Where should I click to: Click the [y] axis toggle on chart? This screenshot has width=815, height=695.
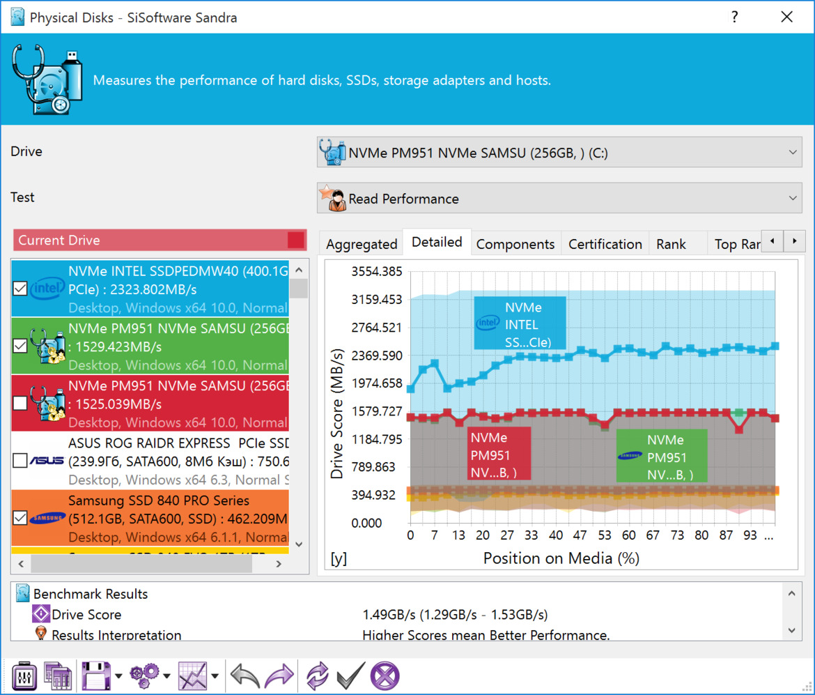click(339, 558)
